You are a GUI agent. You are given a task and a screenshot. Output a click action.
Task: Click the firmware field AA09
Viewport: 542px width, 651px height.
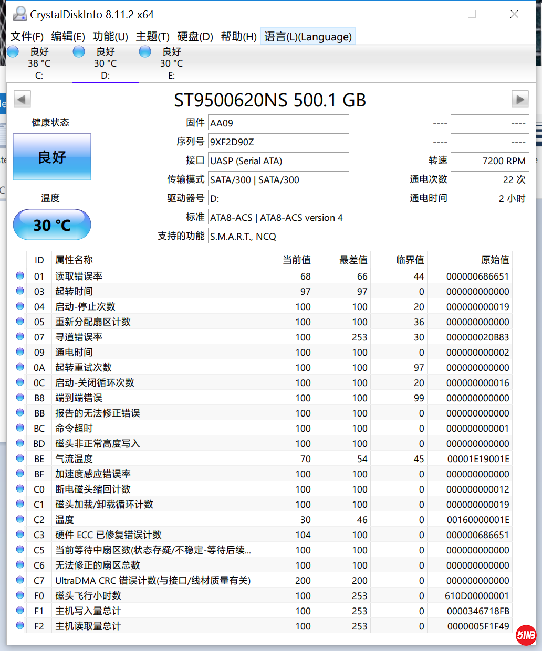pos(278,123)
